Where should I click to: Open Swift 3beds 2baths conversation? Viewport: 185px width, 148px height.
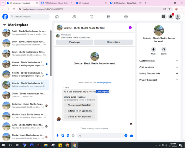click(x=25, y=43)
